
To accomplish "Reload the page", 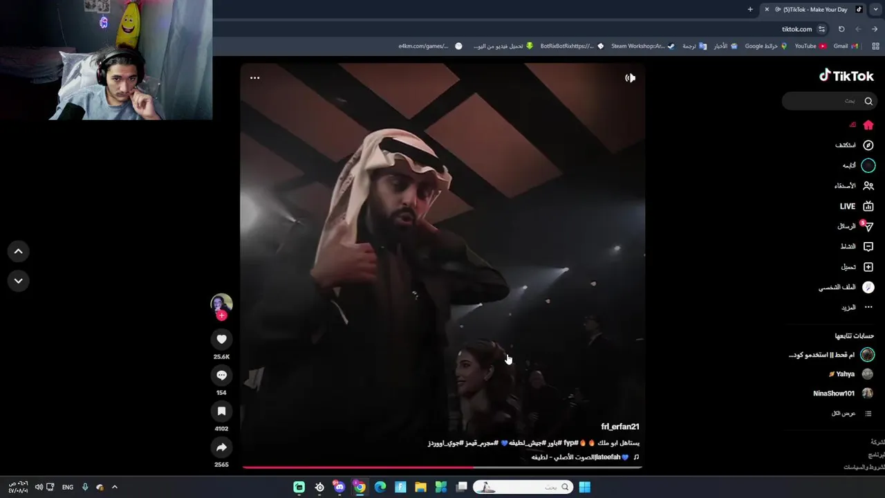I will click(x=841, y=29).
